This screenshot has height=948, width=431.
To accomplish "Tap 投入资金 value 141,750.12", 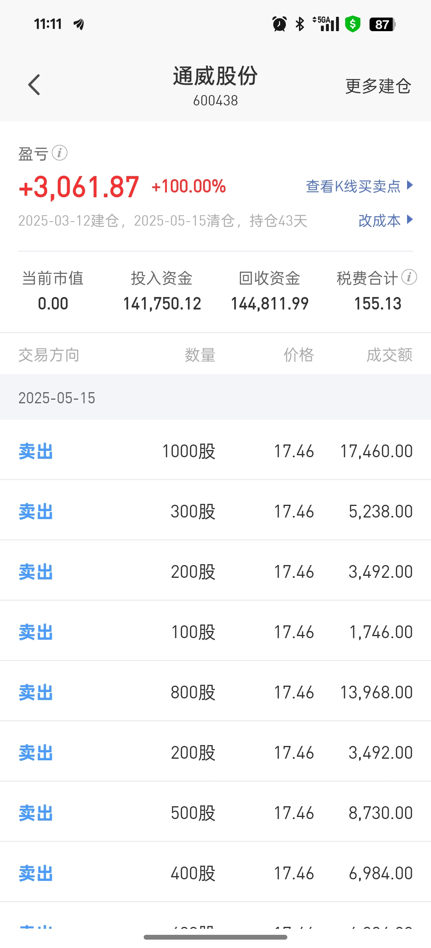I will tap(162, 303).
